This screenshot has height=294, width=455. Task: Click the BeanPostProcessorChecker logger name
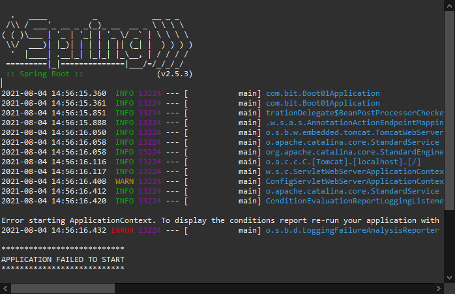(355, 113)
